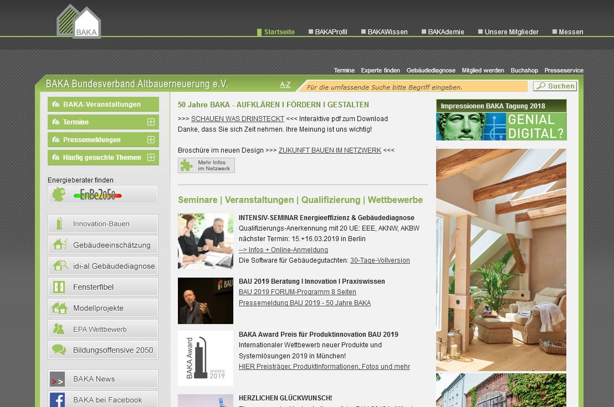Open Modellprojekte text label
This screenshot has height=407, width=614.
click(98, 308)
